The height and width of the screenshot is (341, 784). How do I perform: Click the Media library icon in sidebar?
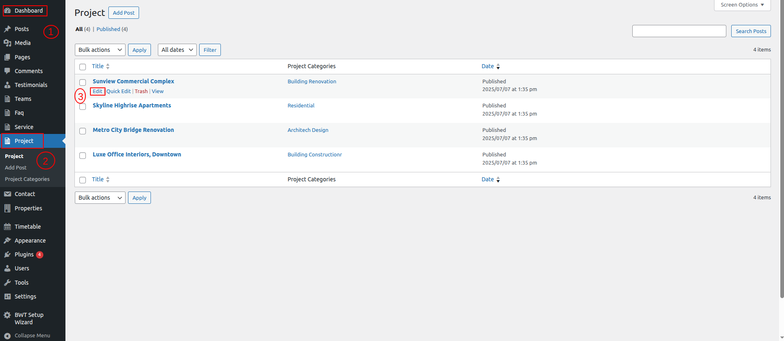pyautogui.click(x=7, y=43)
